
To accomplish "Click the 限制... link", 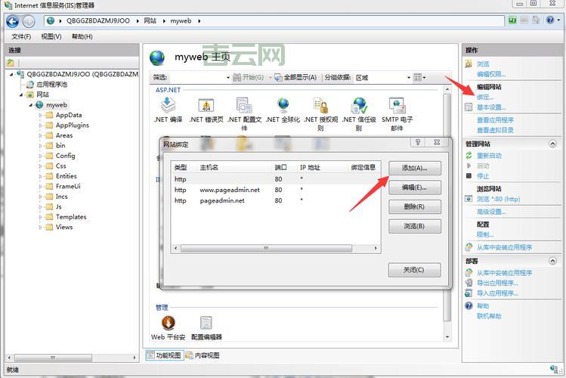I will click(485, 234).
